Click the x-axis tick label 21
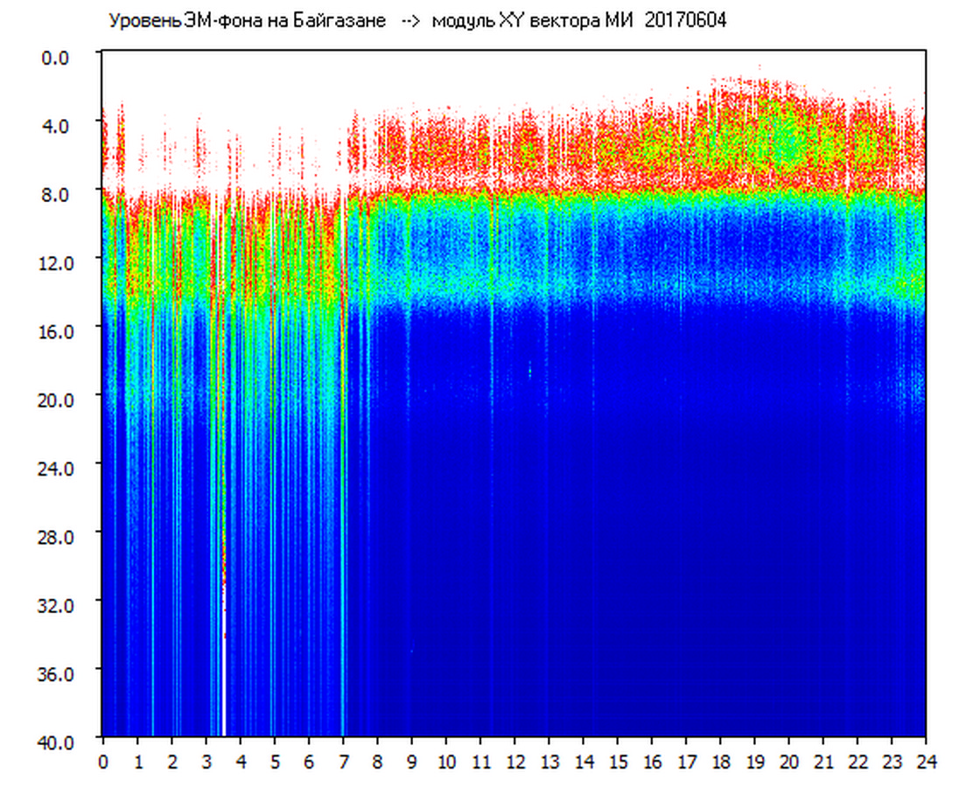The height and width of the screenshot is (787, 959). pyautogui.click(x=823, y=762)
